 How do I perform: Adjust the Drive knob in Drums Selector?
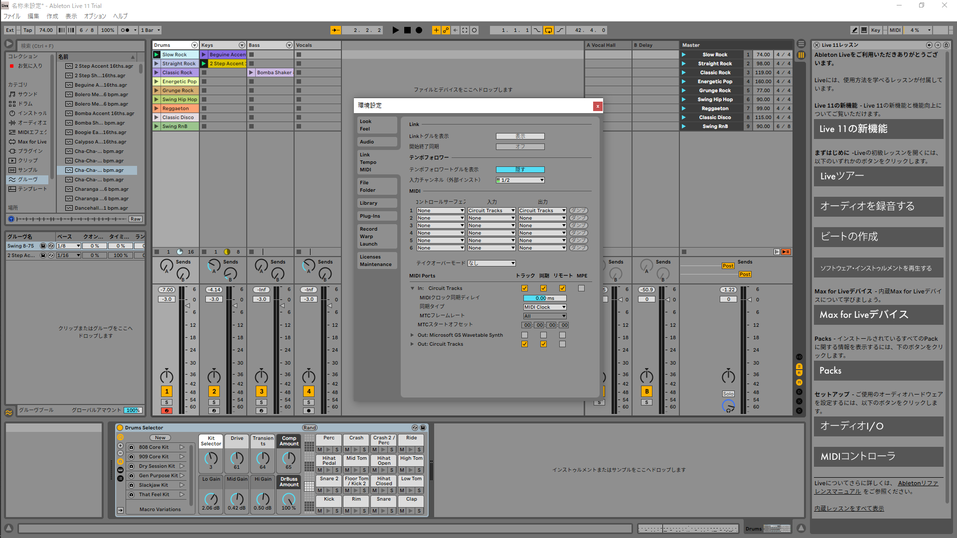(237, 458)
